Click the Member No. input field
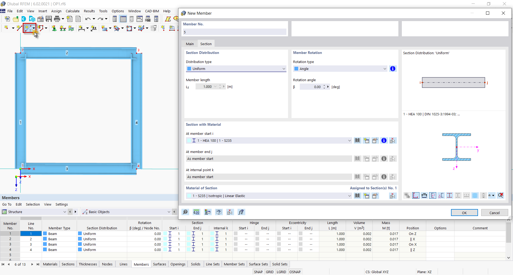Image resolution: width=513 pixels, height=275 pixels. point(235,32)
